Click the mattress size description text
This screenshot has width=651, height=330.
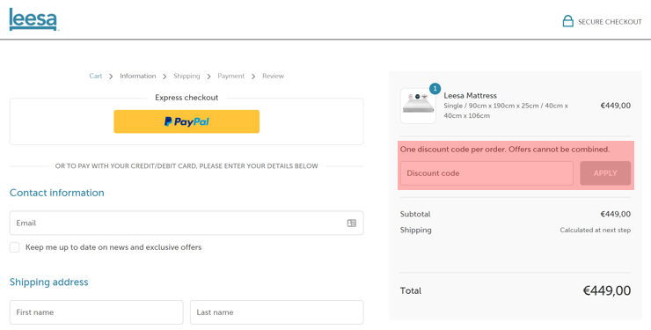tap(506, 111)
